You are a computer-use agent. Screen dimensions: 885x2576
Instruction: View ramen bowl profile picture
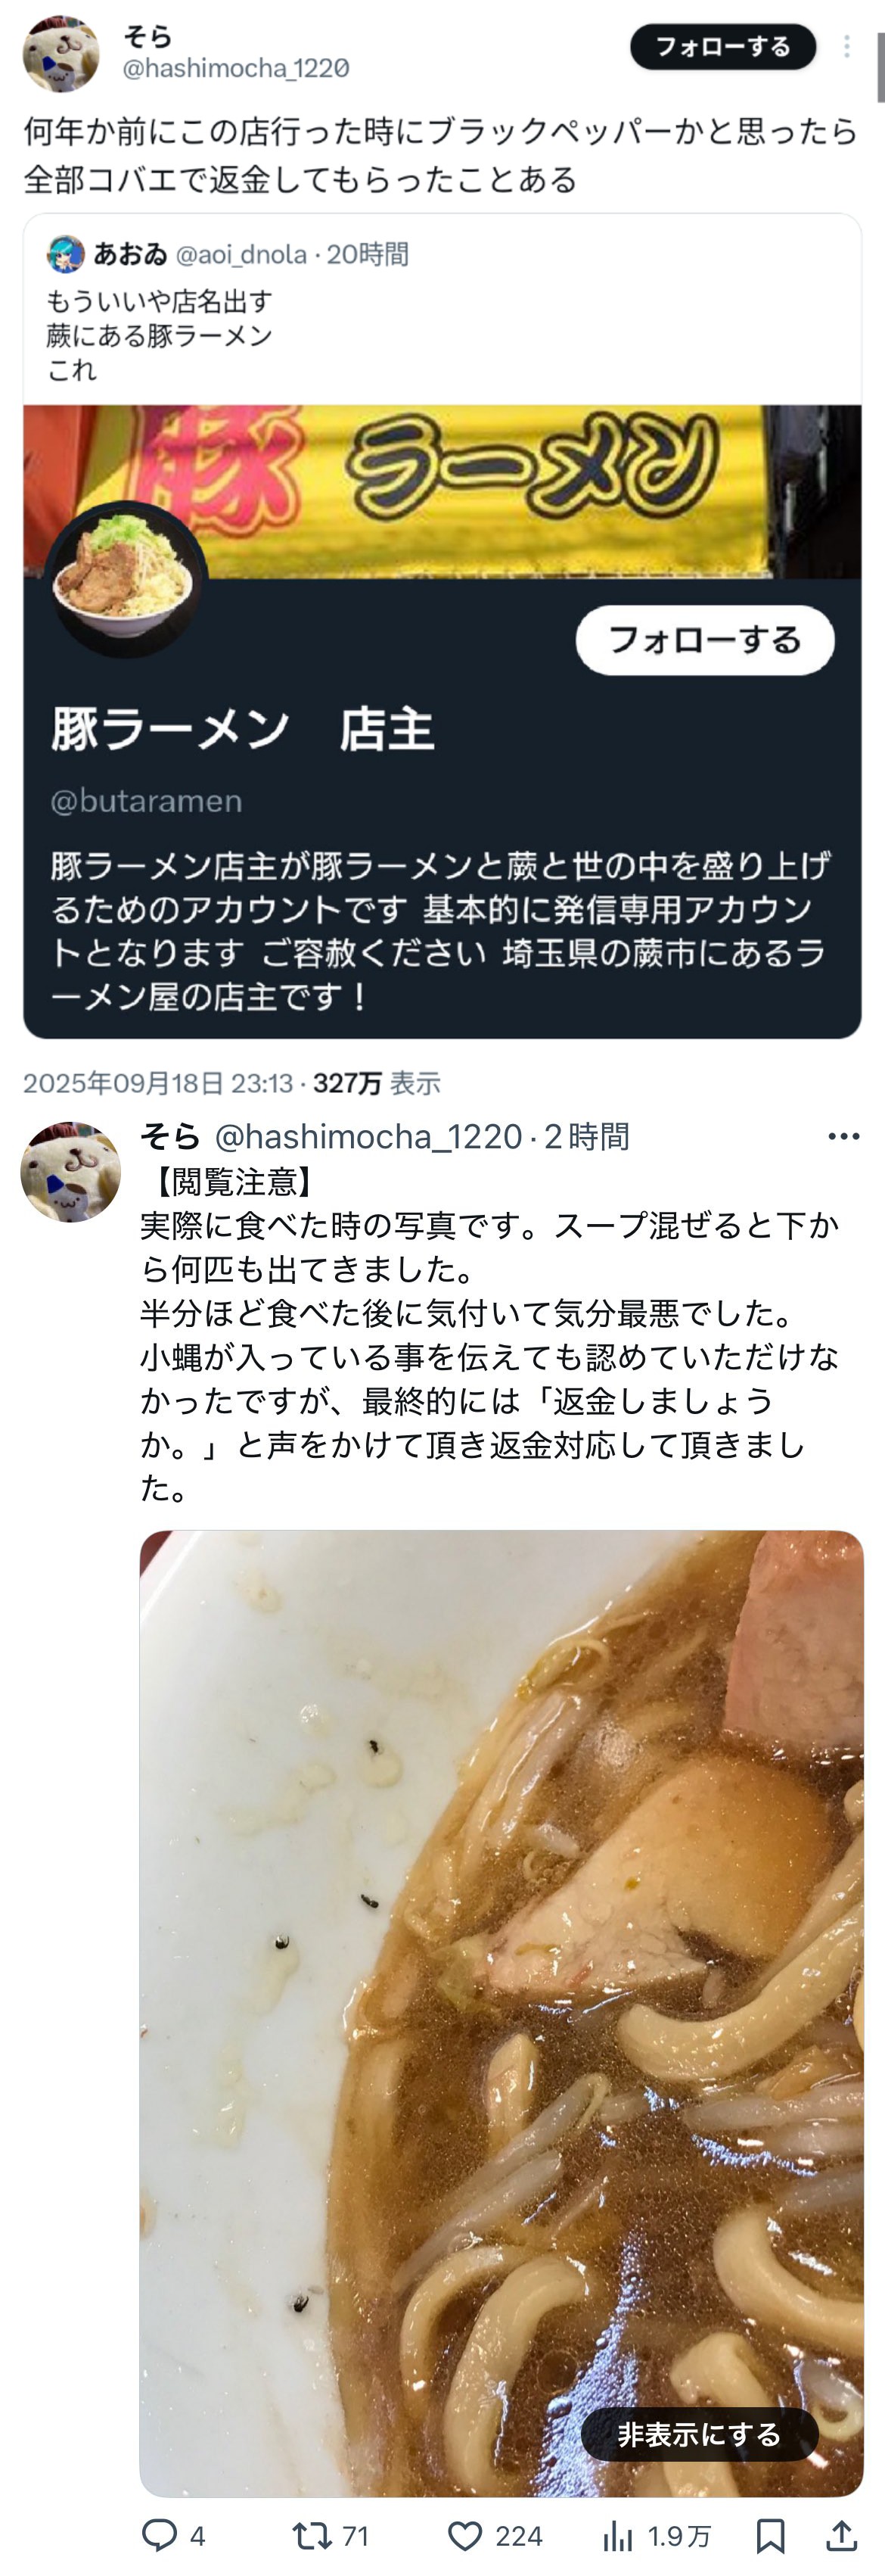[126, 579]
